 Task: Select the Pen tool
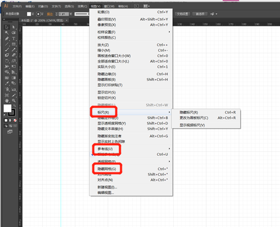(7, 39)
